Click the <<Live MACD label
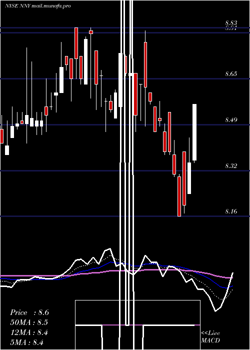 (210, 337)
